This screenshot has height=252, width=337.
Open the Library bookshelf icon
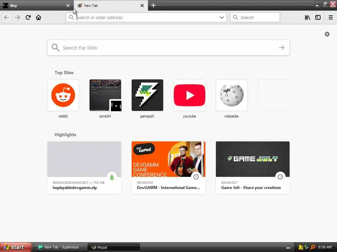(x=307, y=17)
